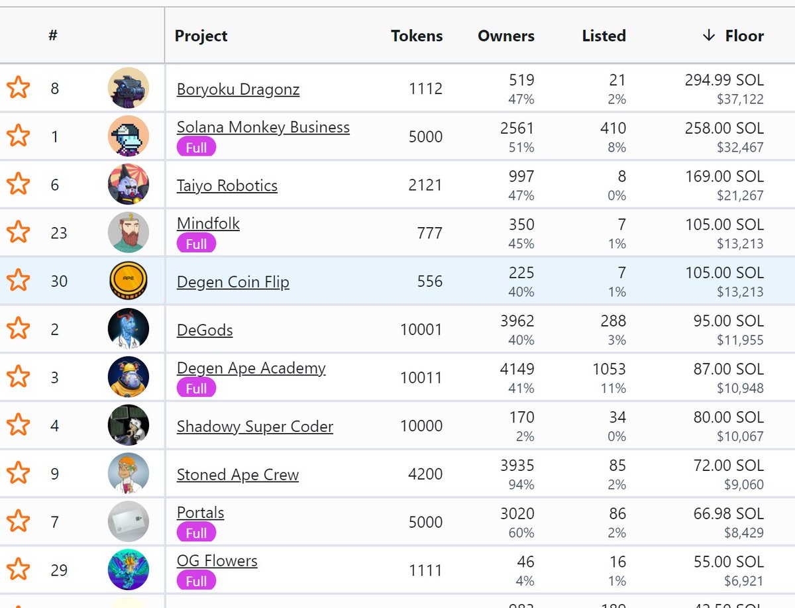Open the Shadowy Super Coder link
This screenshot has height=608, width=795.
(x=255, y=427)
